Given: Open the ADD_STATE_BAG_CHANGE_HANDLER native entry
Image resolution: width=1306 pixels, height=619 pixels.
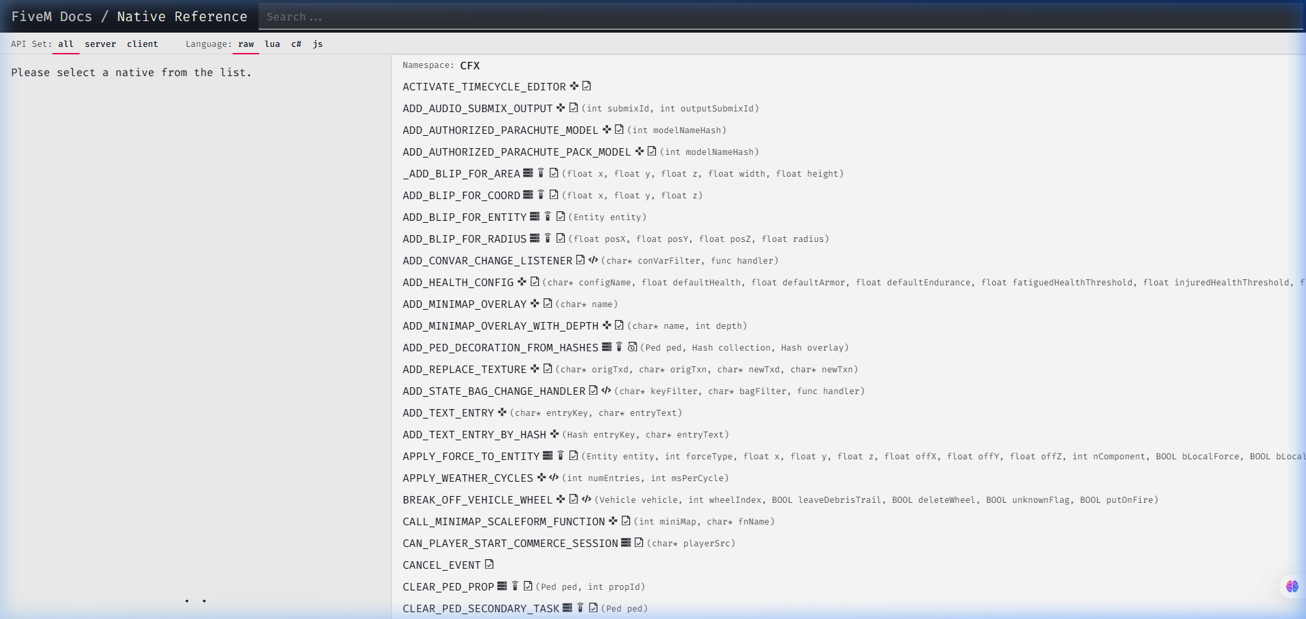Looking at the screenshot, I should [494, 391].
